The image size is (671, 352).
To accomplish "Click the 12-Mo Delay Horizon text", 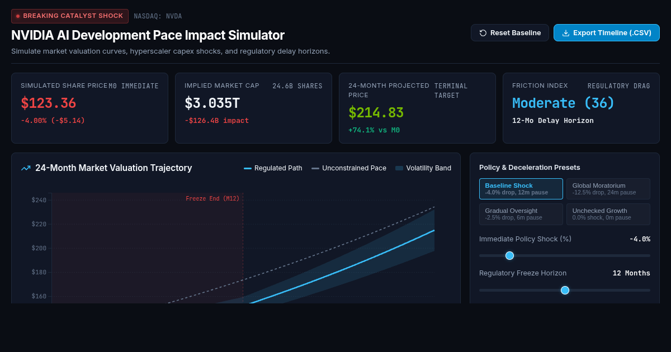I will click(x=553, y=121).
